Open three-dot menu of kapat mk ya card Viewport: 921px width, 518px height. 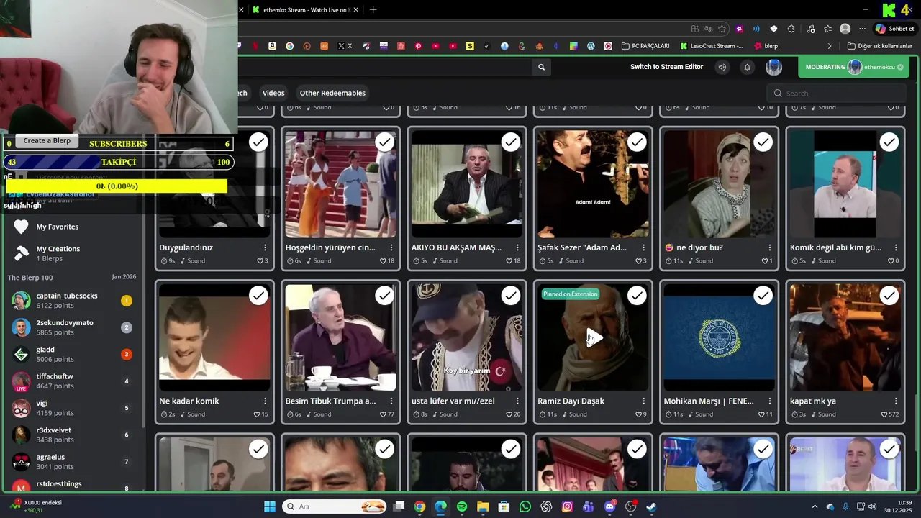[896, 401]
